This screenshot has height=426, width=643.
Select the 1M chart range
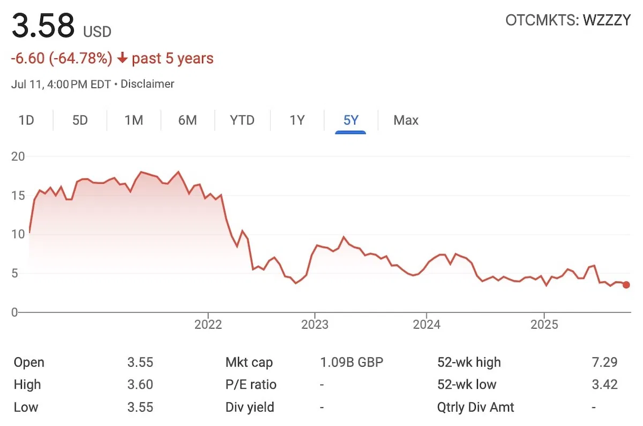coord(133,120)
